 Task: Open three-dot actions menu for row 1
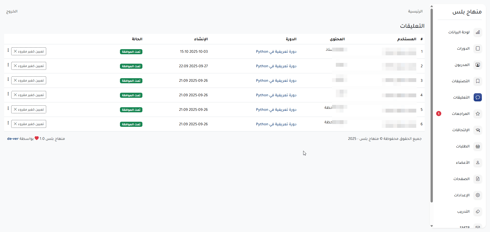click(x=8, y=50)
